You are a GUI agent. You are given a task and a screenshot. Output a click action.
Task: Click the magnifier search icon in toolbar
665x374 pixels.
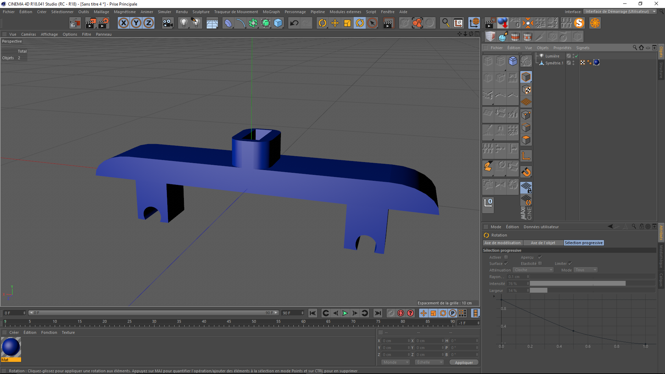tap(445, 23)
